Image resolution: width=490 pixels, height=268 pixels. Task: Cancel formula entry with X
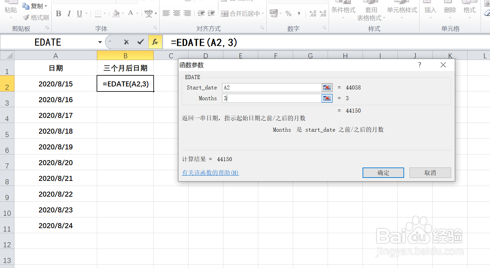point(126,42)
